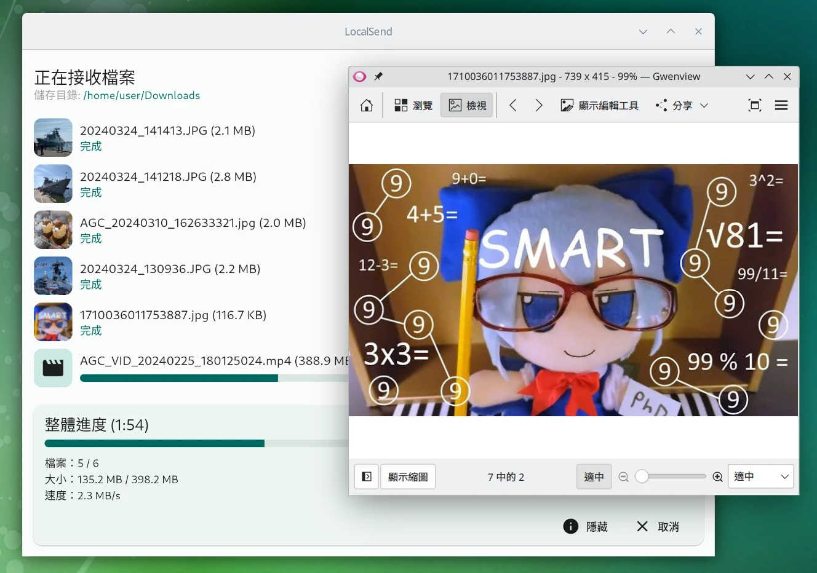This screenshot has height=573, width=817.
Task: Switch to 檢視 view mode
Action: pyautogui.click(x=468, y=106)
